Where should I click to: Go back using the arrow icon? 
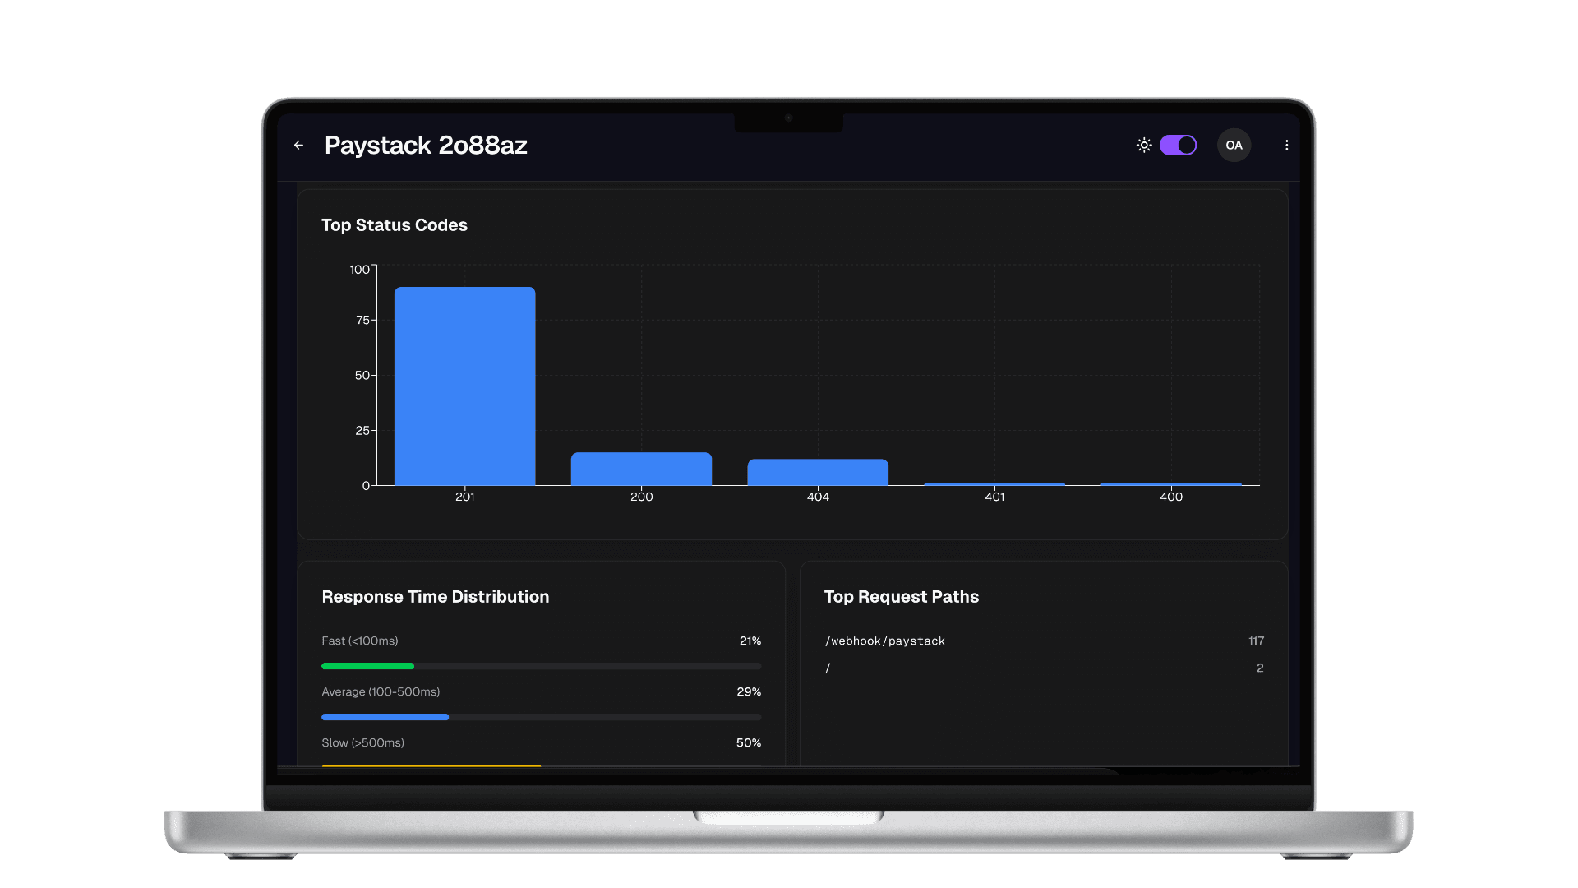tap(298, 146)
